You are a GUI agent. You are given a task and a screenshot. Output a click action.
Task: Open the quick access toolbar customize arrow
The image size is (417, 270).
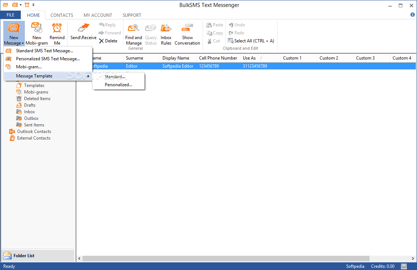pyautogui.click(x=33, y=5)
